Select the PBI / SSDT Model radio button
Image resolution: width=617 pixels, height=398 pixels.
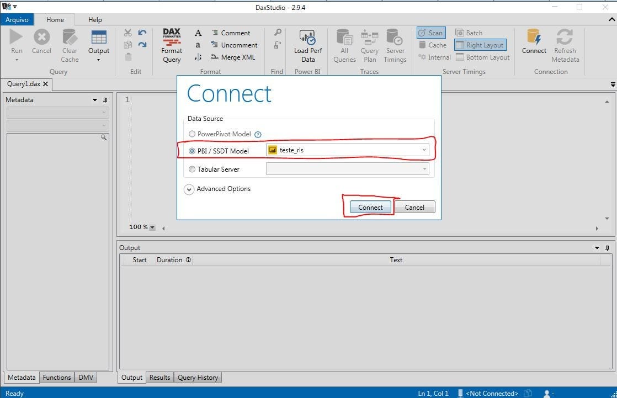click(x=192, y=151)
